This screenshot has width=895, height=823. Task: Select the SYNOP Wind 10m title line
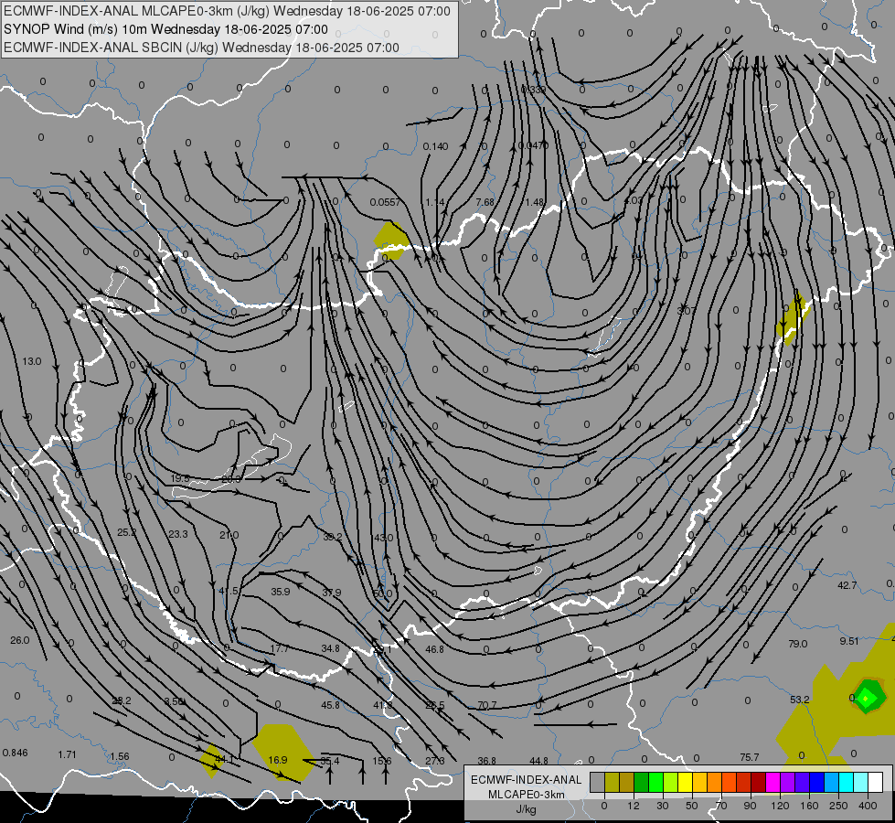(x=165, y=29)
